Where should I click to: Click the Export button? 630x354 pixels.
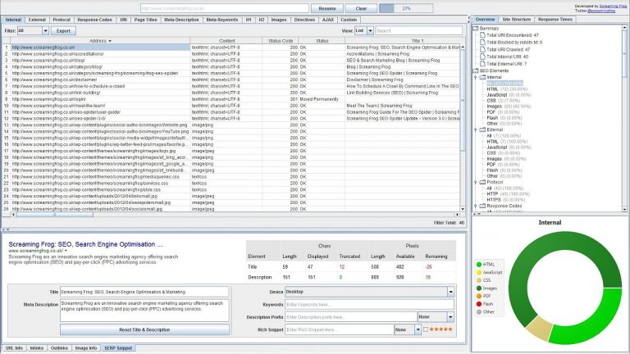pyautogui.click(x=63, y=30)
